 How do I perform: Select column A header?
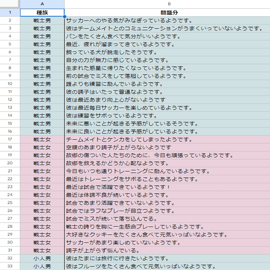[42, 4]
